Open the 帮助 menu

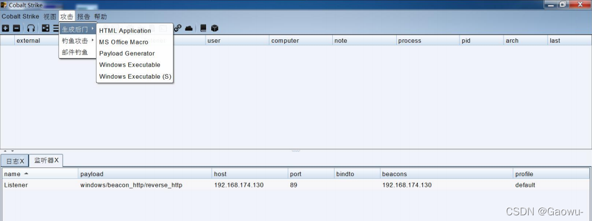[100, 17]
